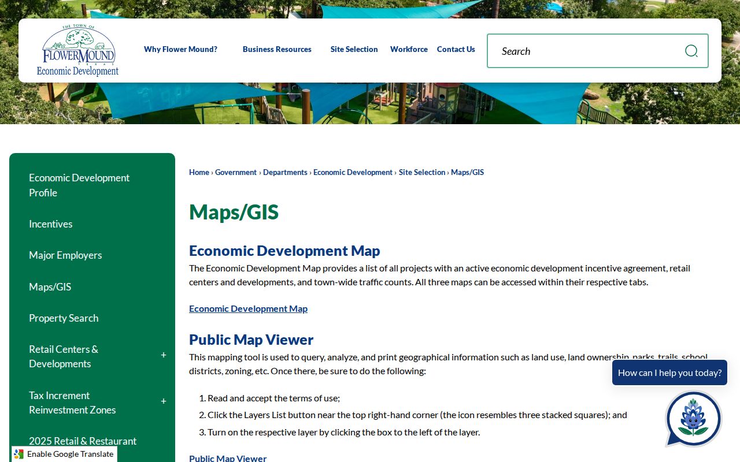Click the Maps/GIS breadcrumb

467,172
